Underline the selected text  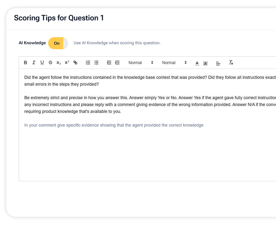[x=42, y=63]
